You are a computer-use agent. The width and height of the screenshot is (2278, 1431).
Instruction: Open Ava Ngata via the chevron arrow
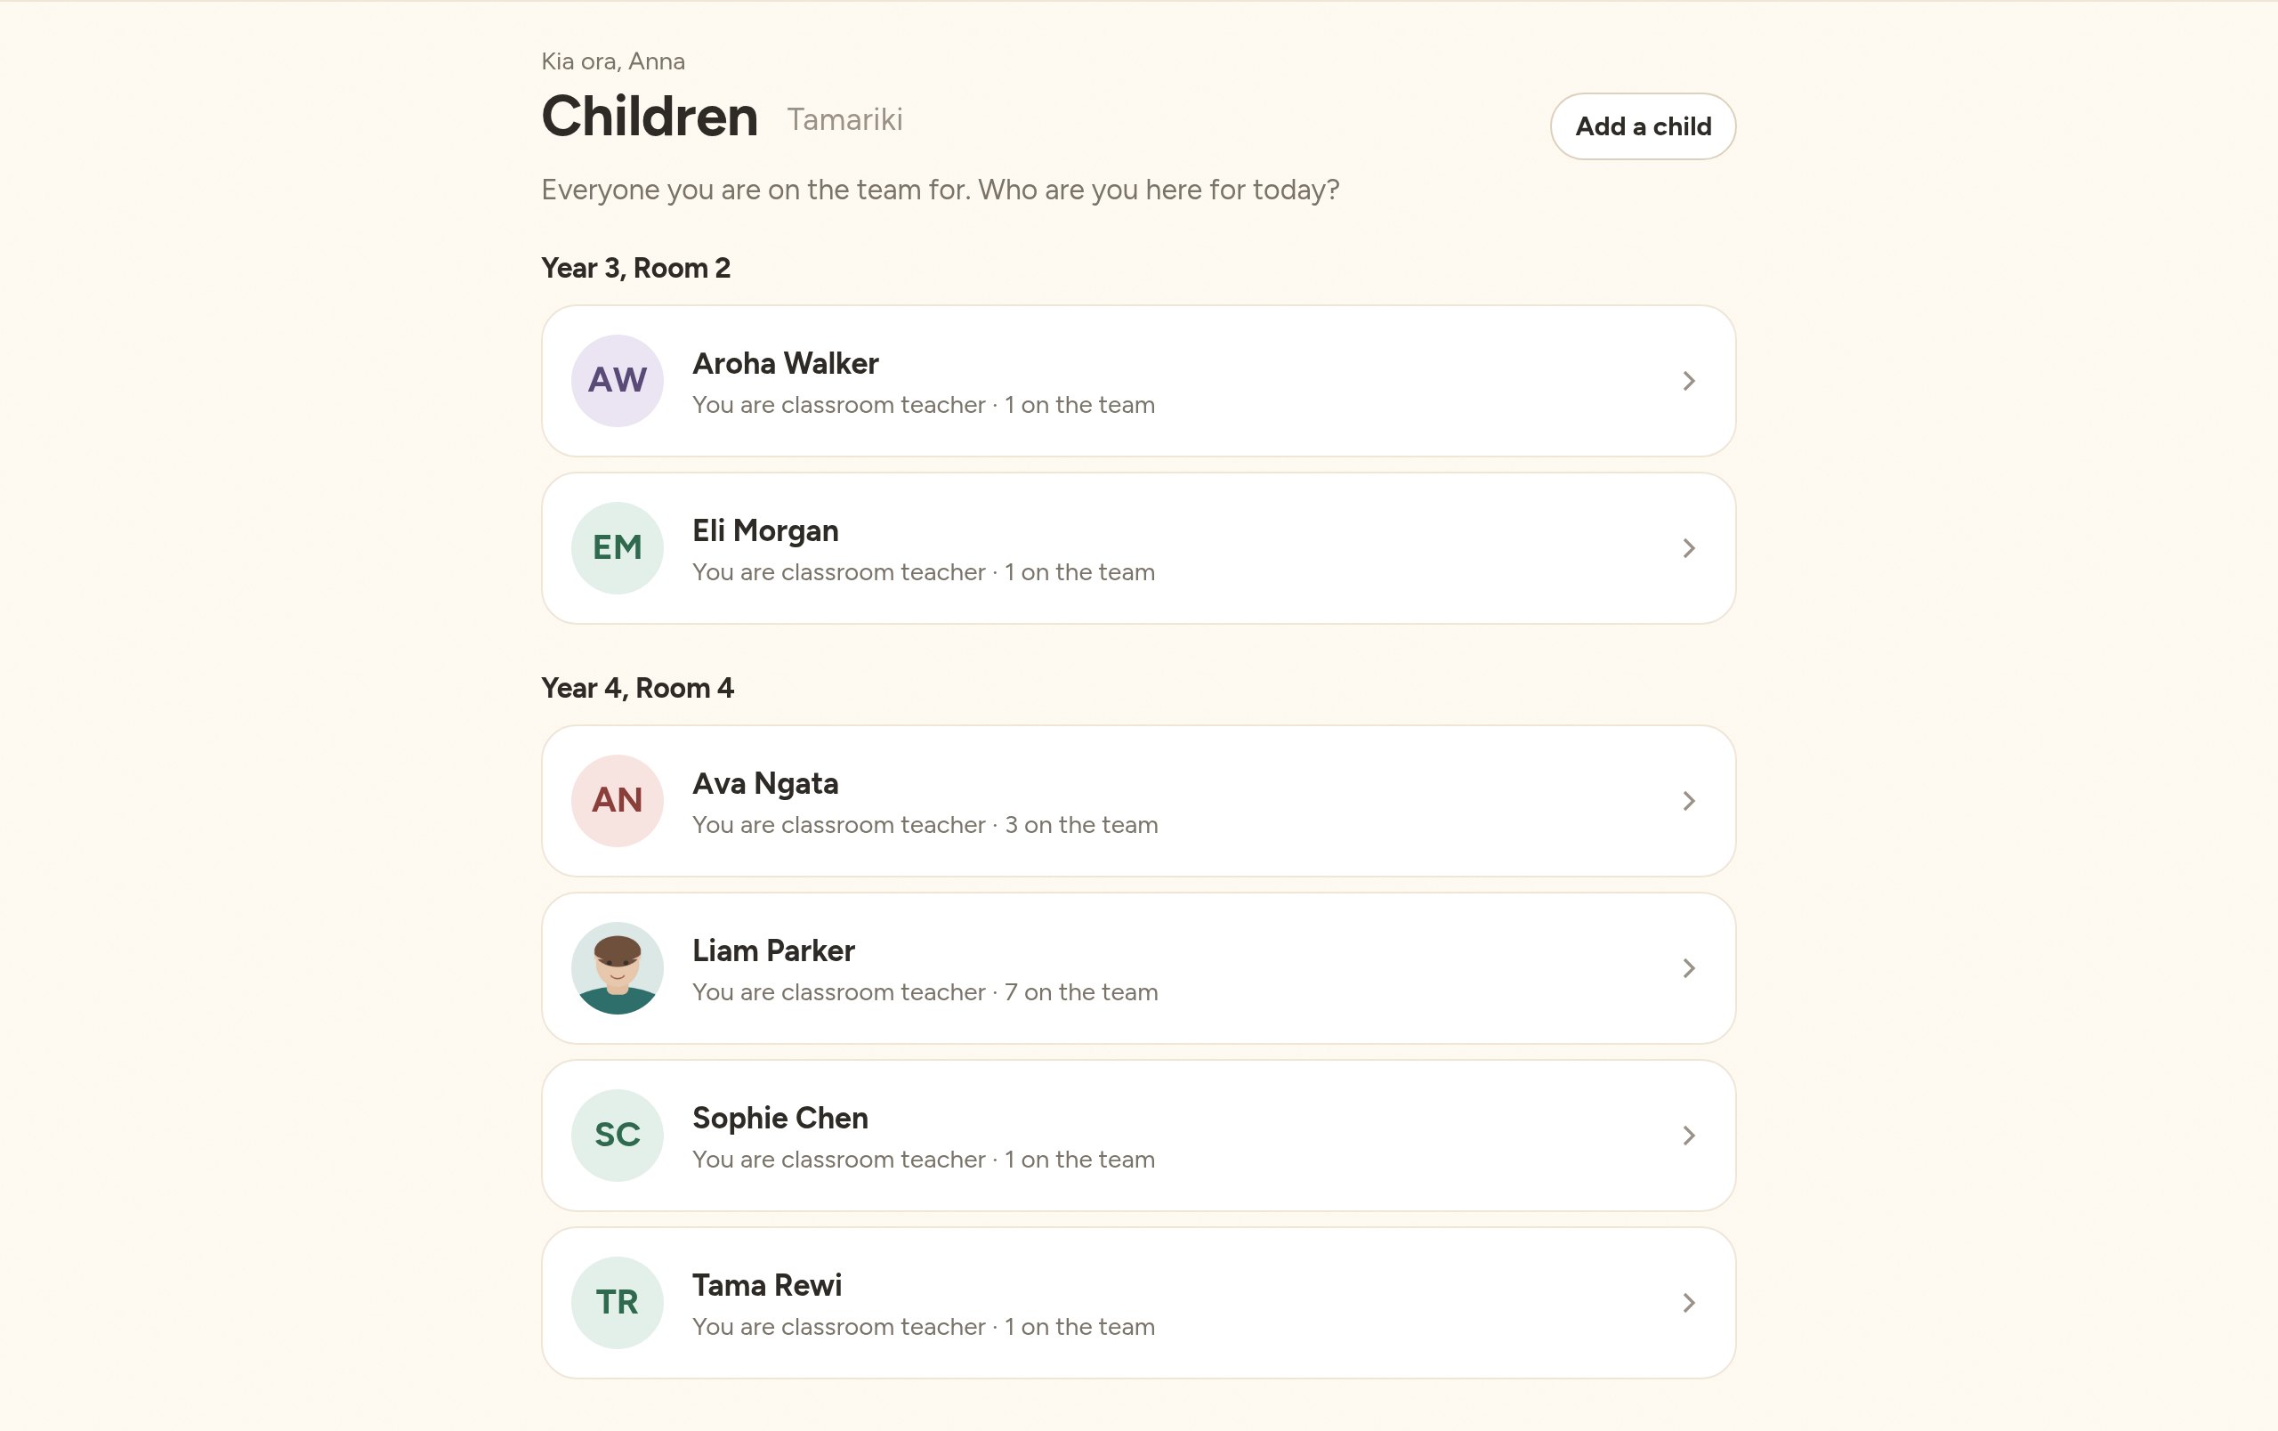1689,800
